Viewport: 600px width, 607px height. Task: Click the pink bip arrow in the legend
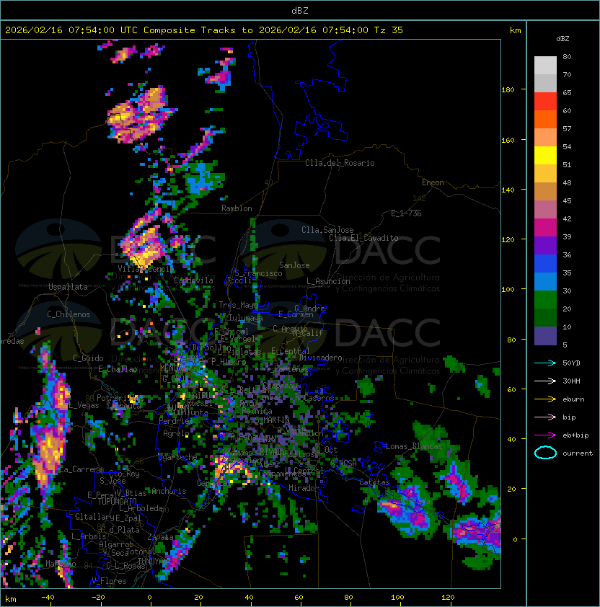coord(545,417)
